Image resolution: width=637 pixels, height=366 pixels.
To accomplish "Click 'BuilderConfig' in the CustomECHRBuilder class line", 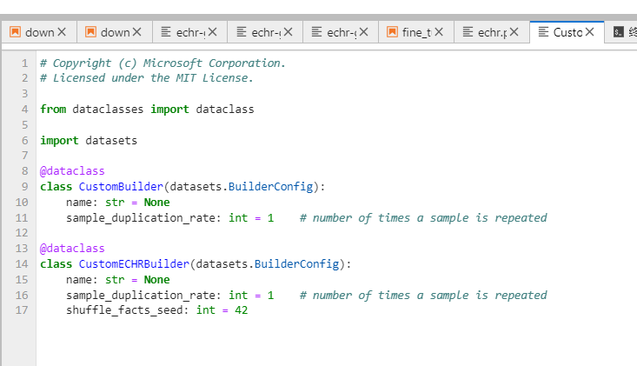I will coord(296,264).
